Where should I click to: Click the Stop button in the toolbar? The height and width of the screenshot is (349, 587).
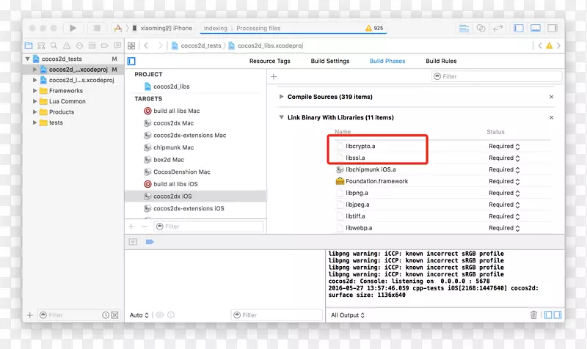point(96,28)
